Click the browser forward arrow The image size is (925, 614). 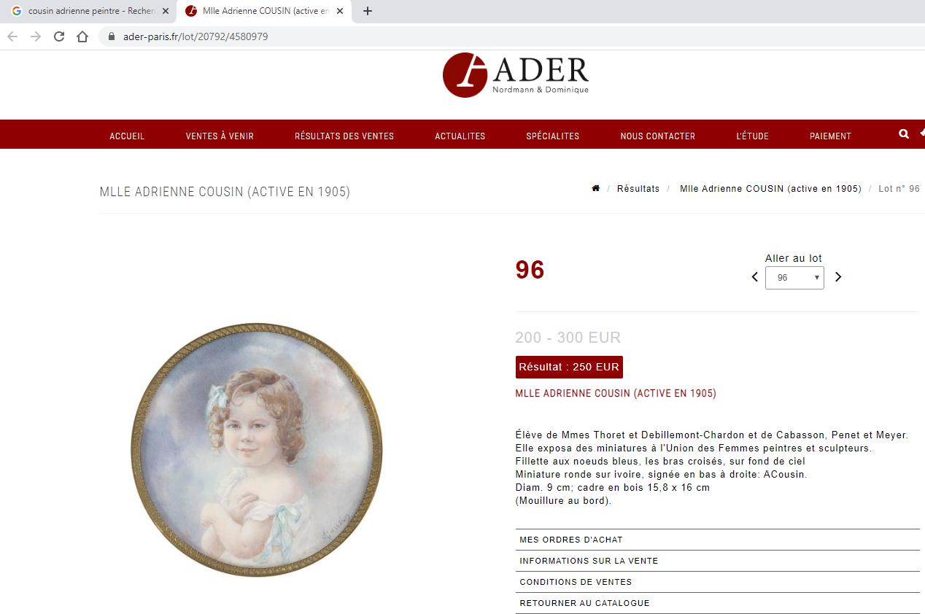tap(36, 36)
